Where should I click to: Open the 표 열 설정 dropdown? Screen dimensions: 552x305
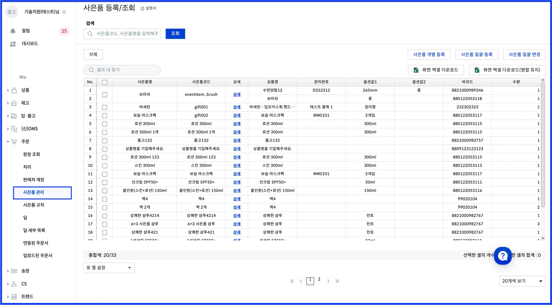109,268
